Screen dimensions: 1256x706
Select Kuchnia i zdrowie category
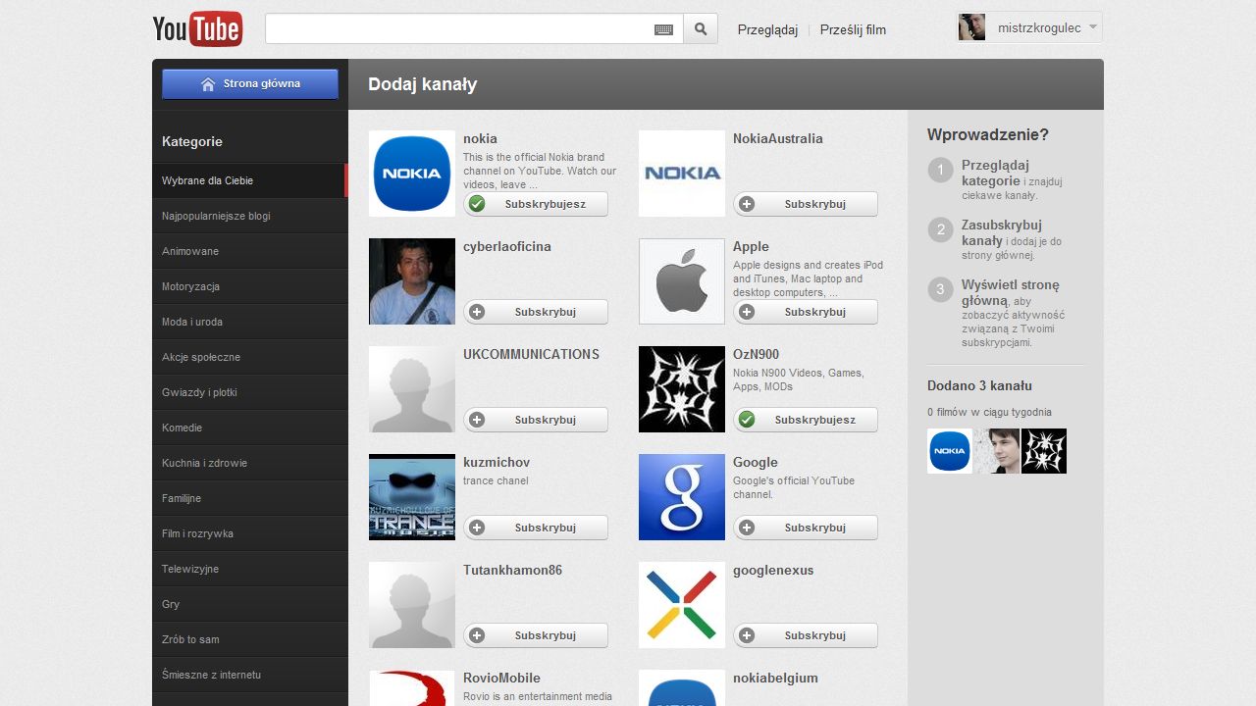pyautogui.click(x=250, y=463)
